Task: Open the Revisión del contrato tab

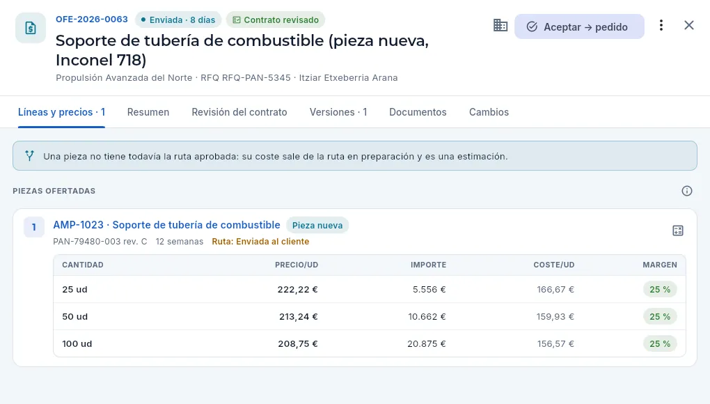Action: click(x=239, y=112)
